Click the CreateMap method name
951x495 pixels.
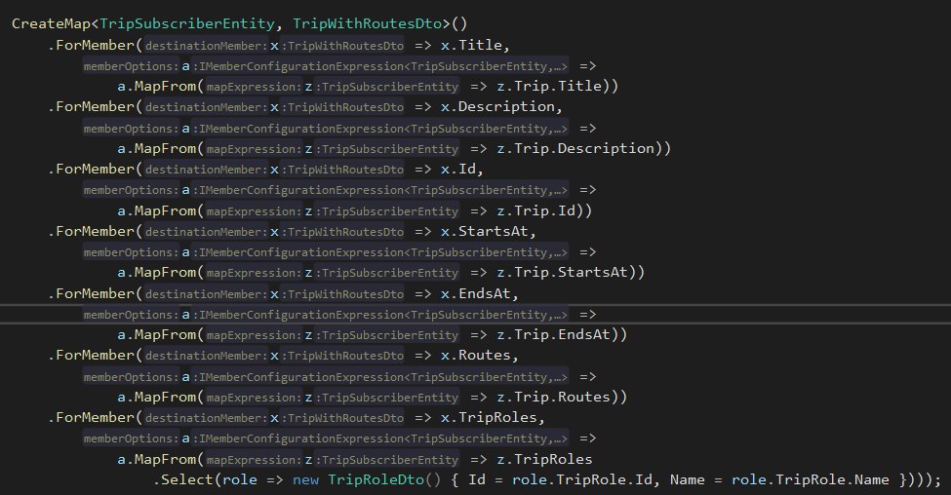[x=51, y=23]
